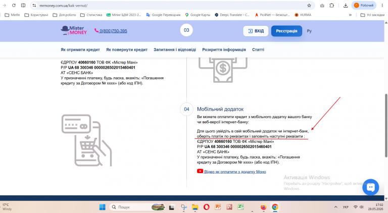Open Task View on the taskbar
This screenshot has width=388, height=213.
[171, 207]
